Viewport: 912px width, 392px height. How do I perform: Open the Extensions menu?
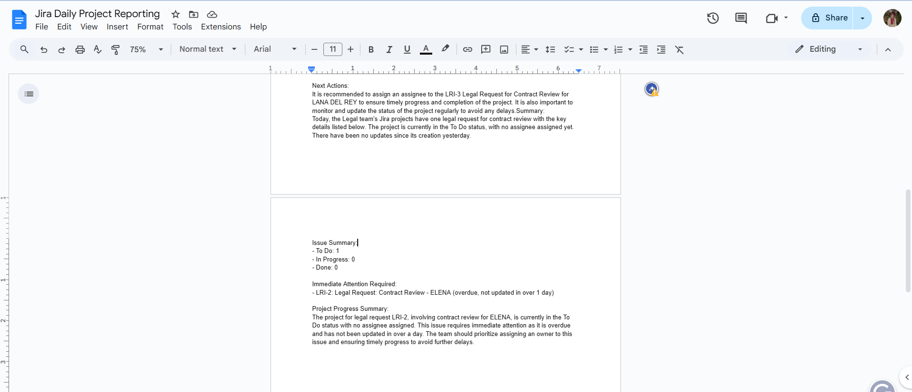click(221, 27)
